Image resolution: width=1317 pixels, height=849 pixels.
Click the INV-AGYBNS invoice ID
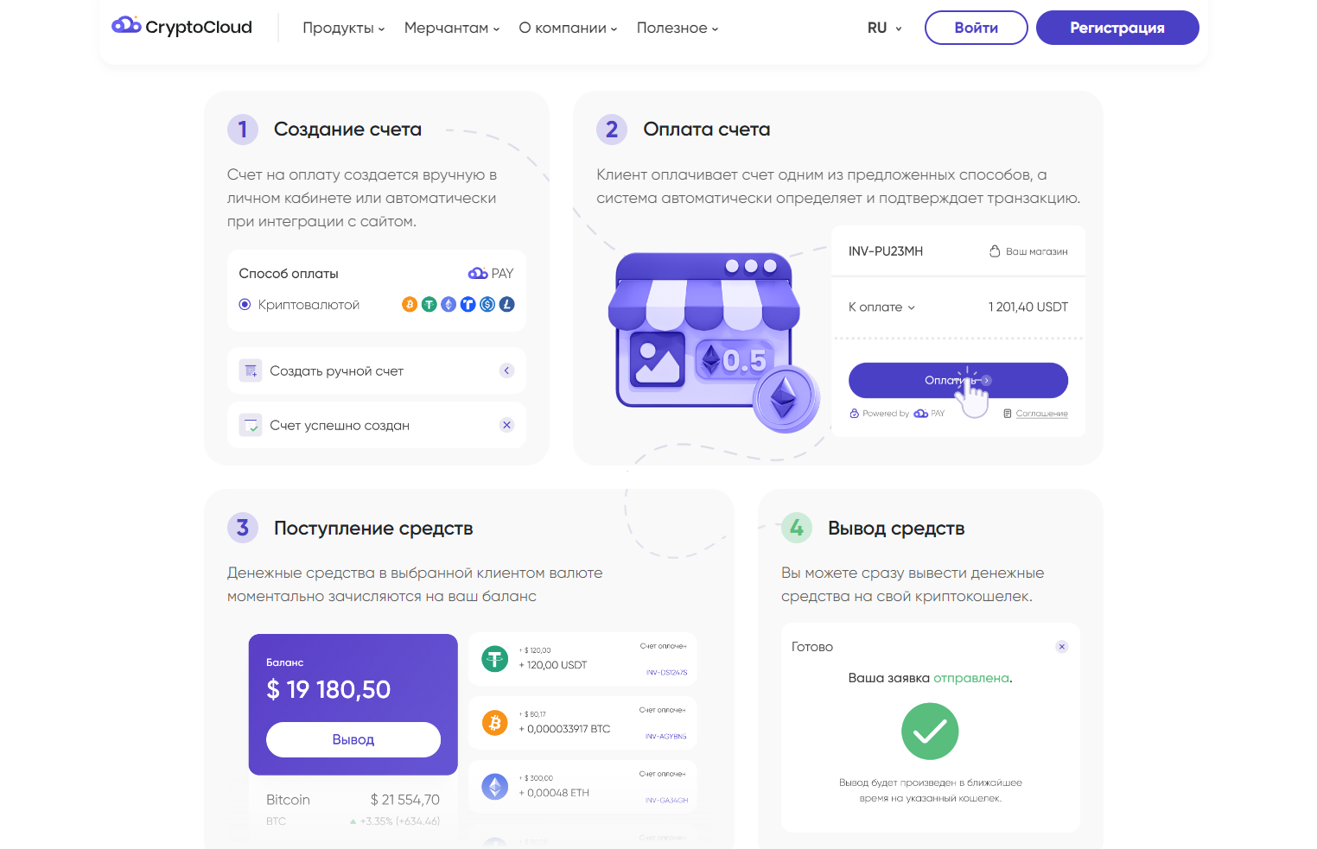(666, 737)
